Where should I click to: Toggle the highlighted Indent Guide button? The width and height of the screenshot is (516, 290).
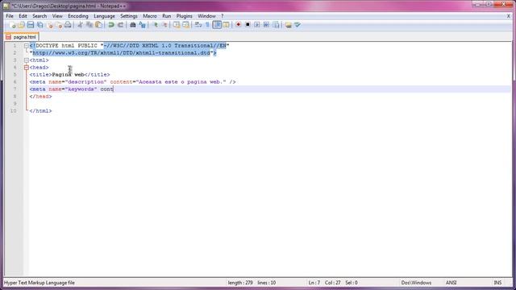click(x=217, y=25)
